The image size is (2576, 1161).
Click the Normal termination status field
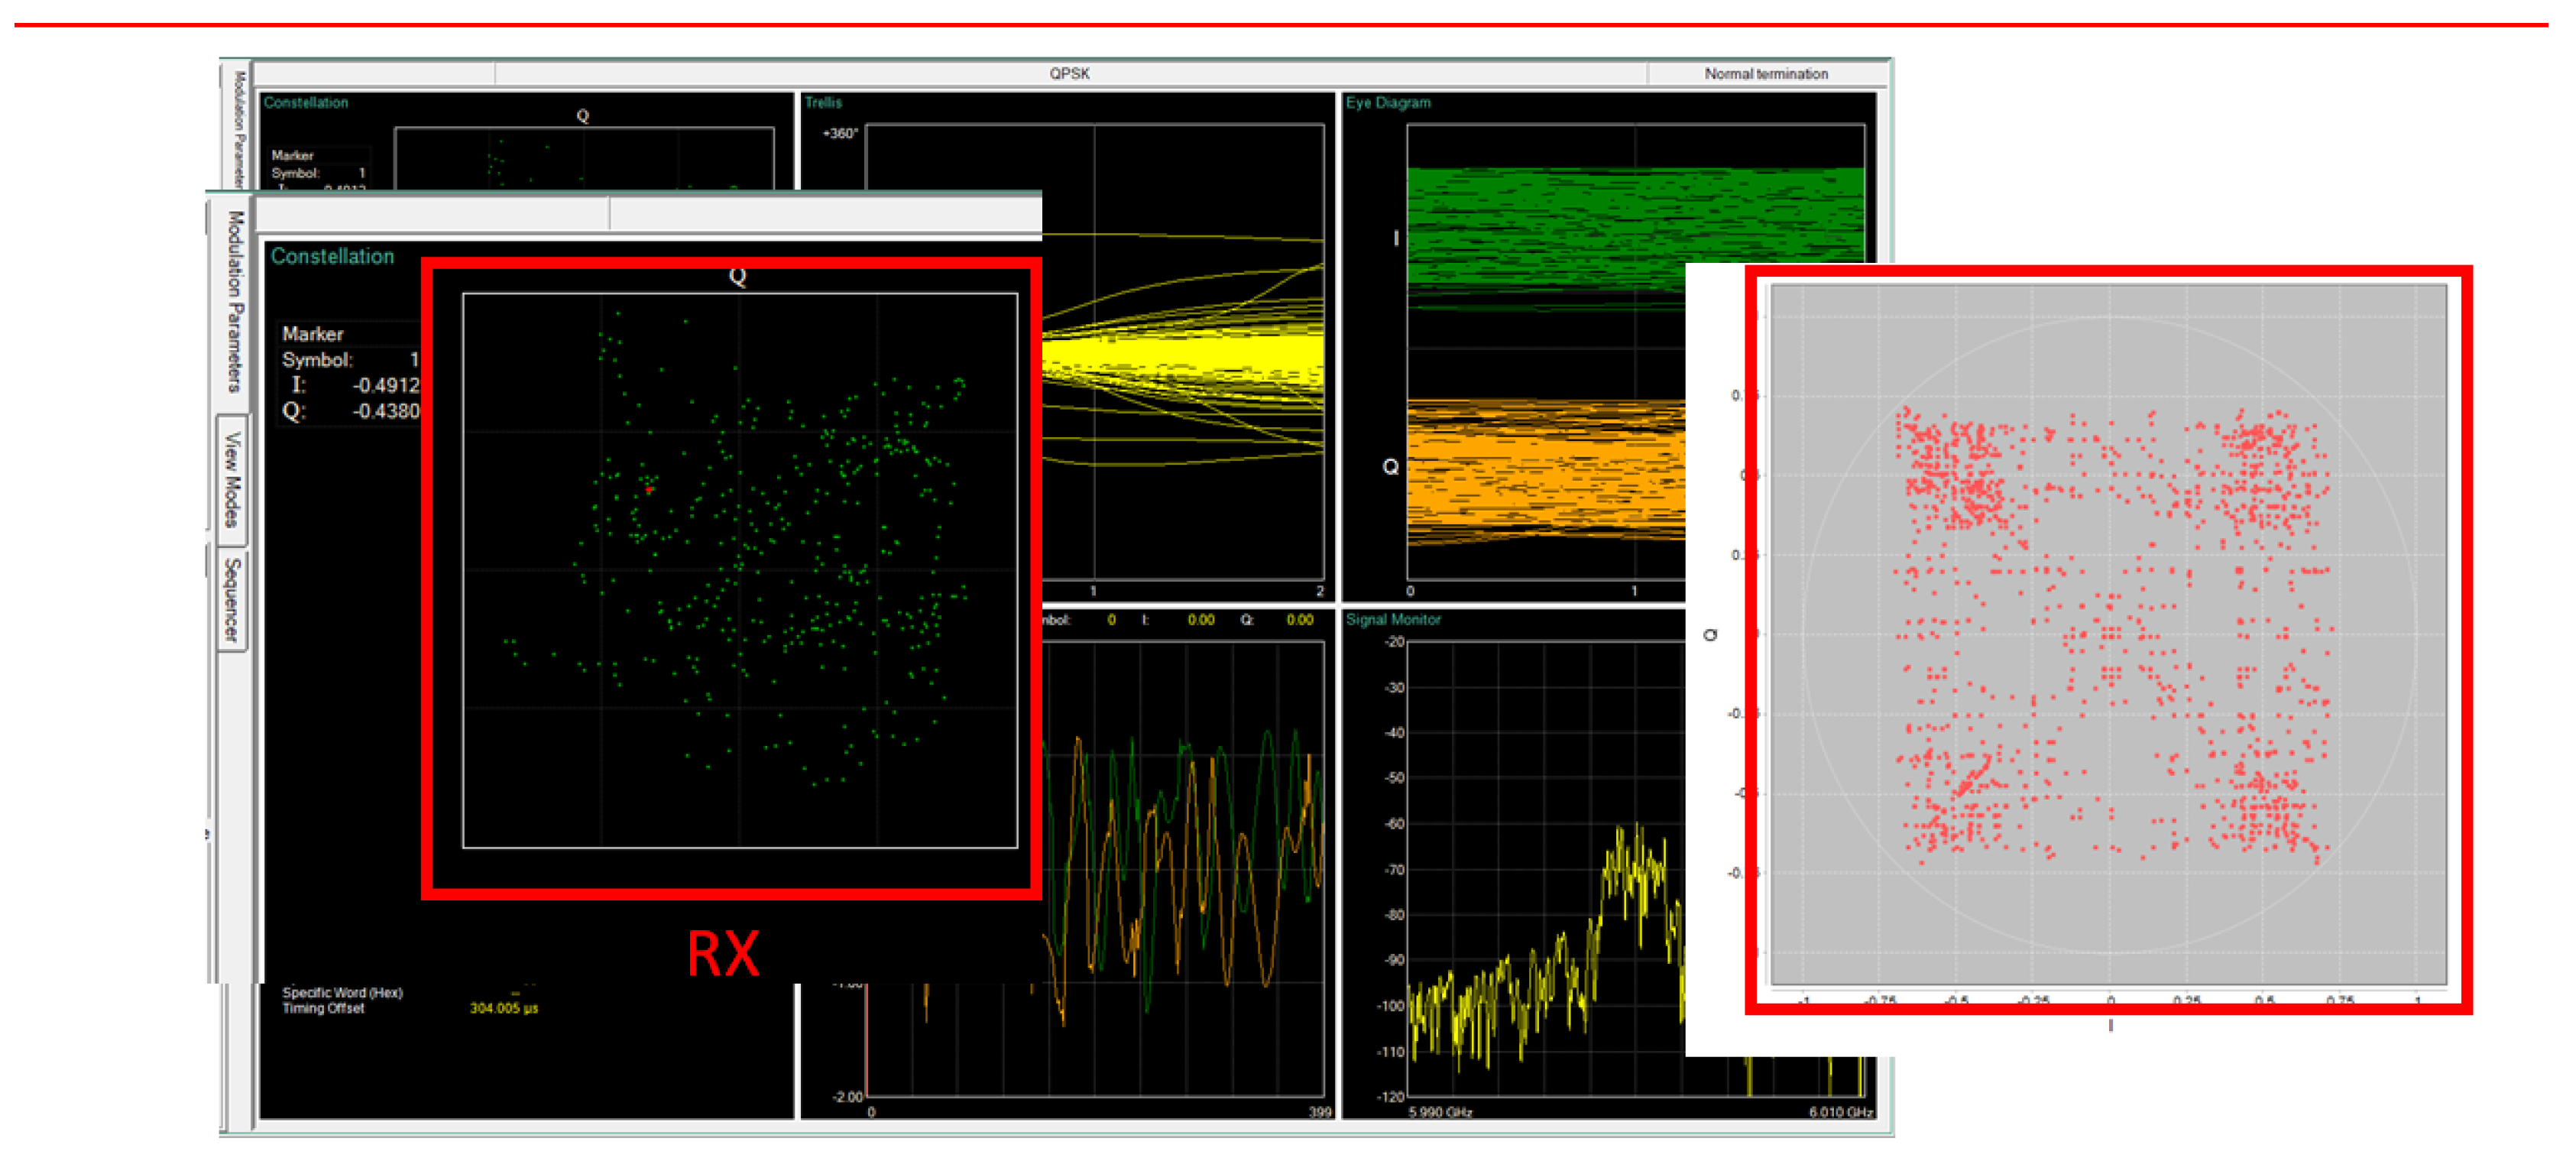pyautogui.click(x=1765, y=73)
